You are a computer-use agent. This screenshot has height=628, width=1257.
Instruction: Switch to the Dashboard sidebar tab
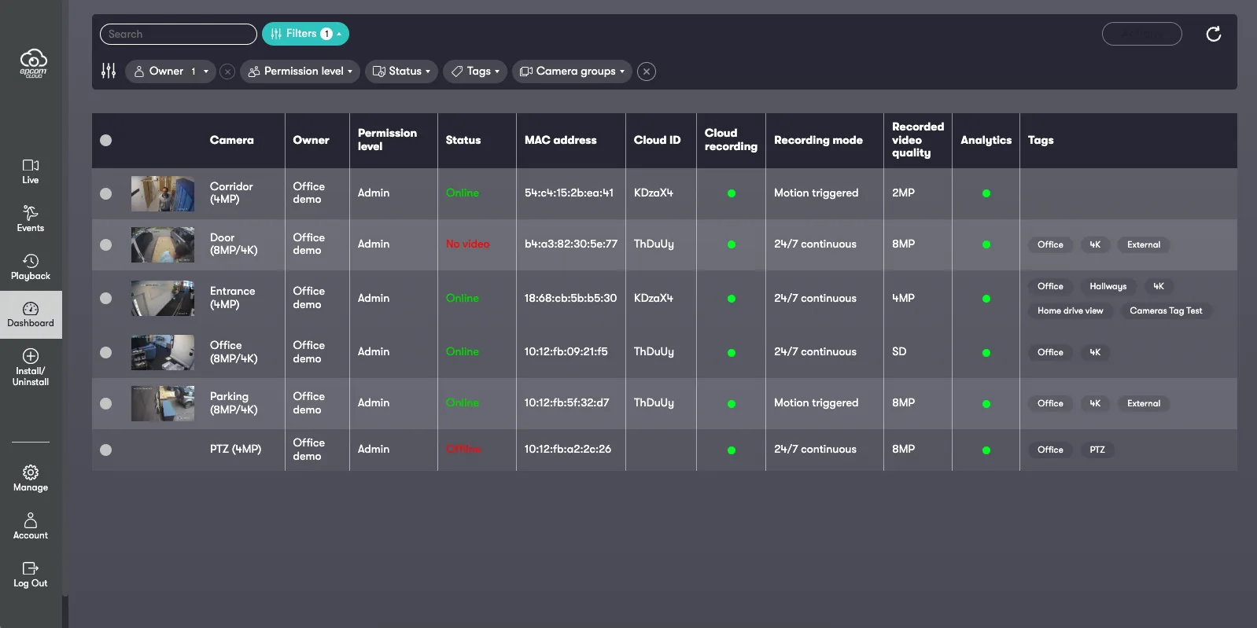click(x=31, y=314)
